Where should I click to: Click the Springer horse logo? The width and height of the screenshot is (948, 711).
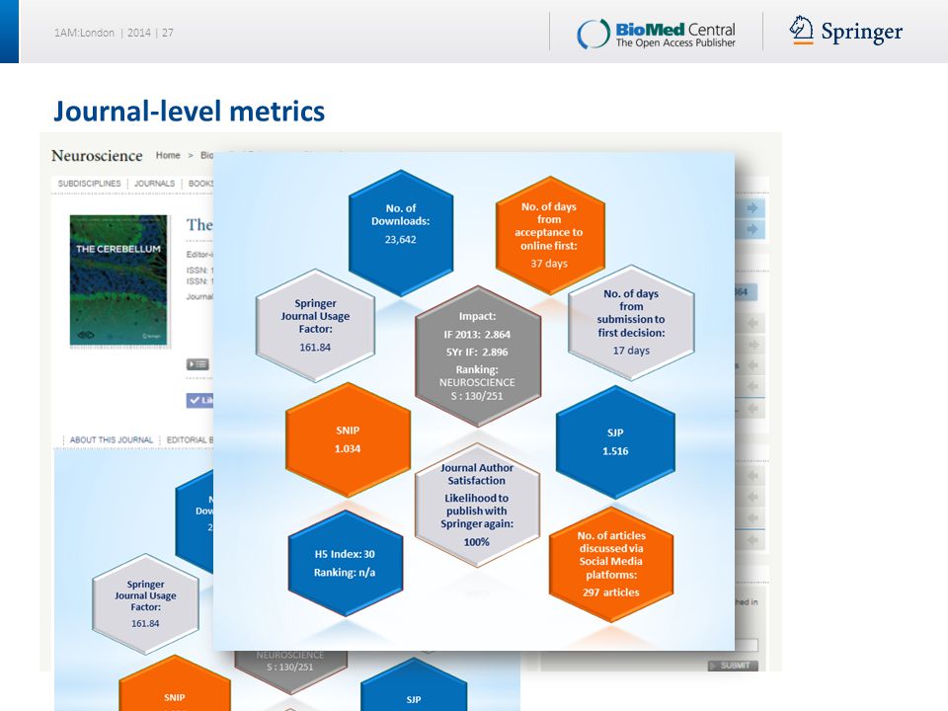click(802, 30)
